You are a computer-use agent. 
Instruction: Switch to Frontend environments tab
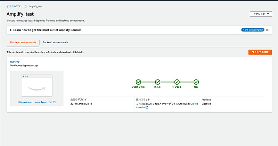click(x=23, y=42)
